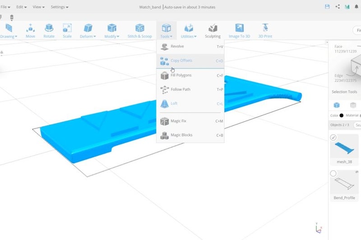The height and width of the screenshot is (240, 361).
Task: Select the solid cube selection mode icon
Action: click(x=337, y=105)
